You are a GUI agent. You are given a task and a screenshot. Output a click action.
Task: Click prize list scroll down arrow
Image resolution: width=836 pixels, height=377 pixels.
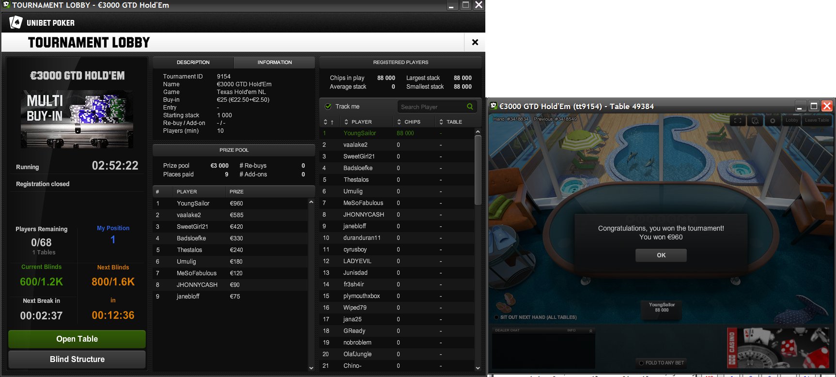pyautogui.click(x=311, y=368)
